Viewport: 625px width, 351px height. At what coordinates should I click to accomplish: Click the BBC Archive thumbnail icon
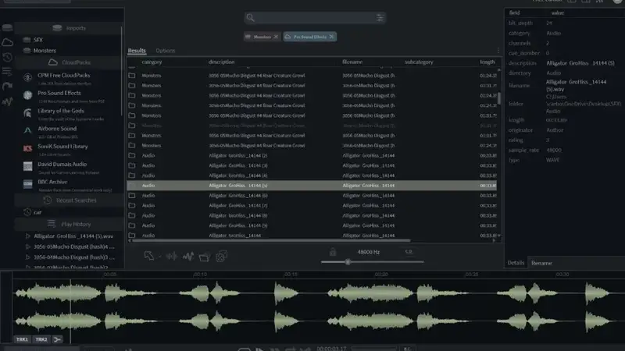point(27,184)
